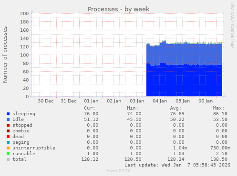The image size is (237, 176).
Task: Click the 'idle' legend label
Action: click(18, 120)
